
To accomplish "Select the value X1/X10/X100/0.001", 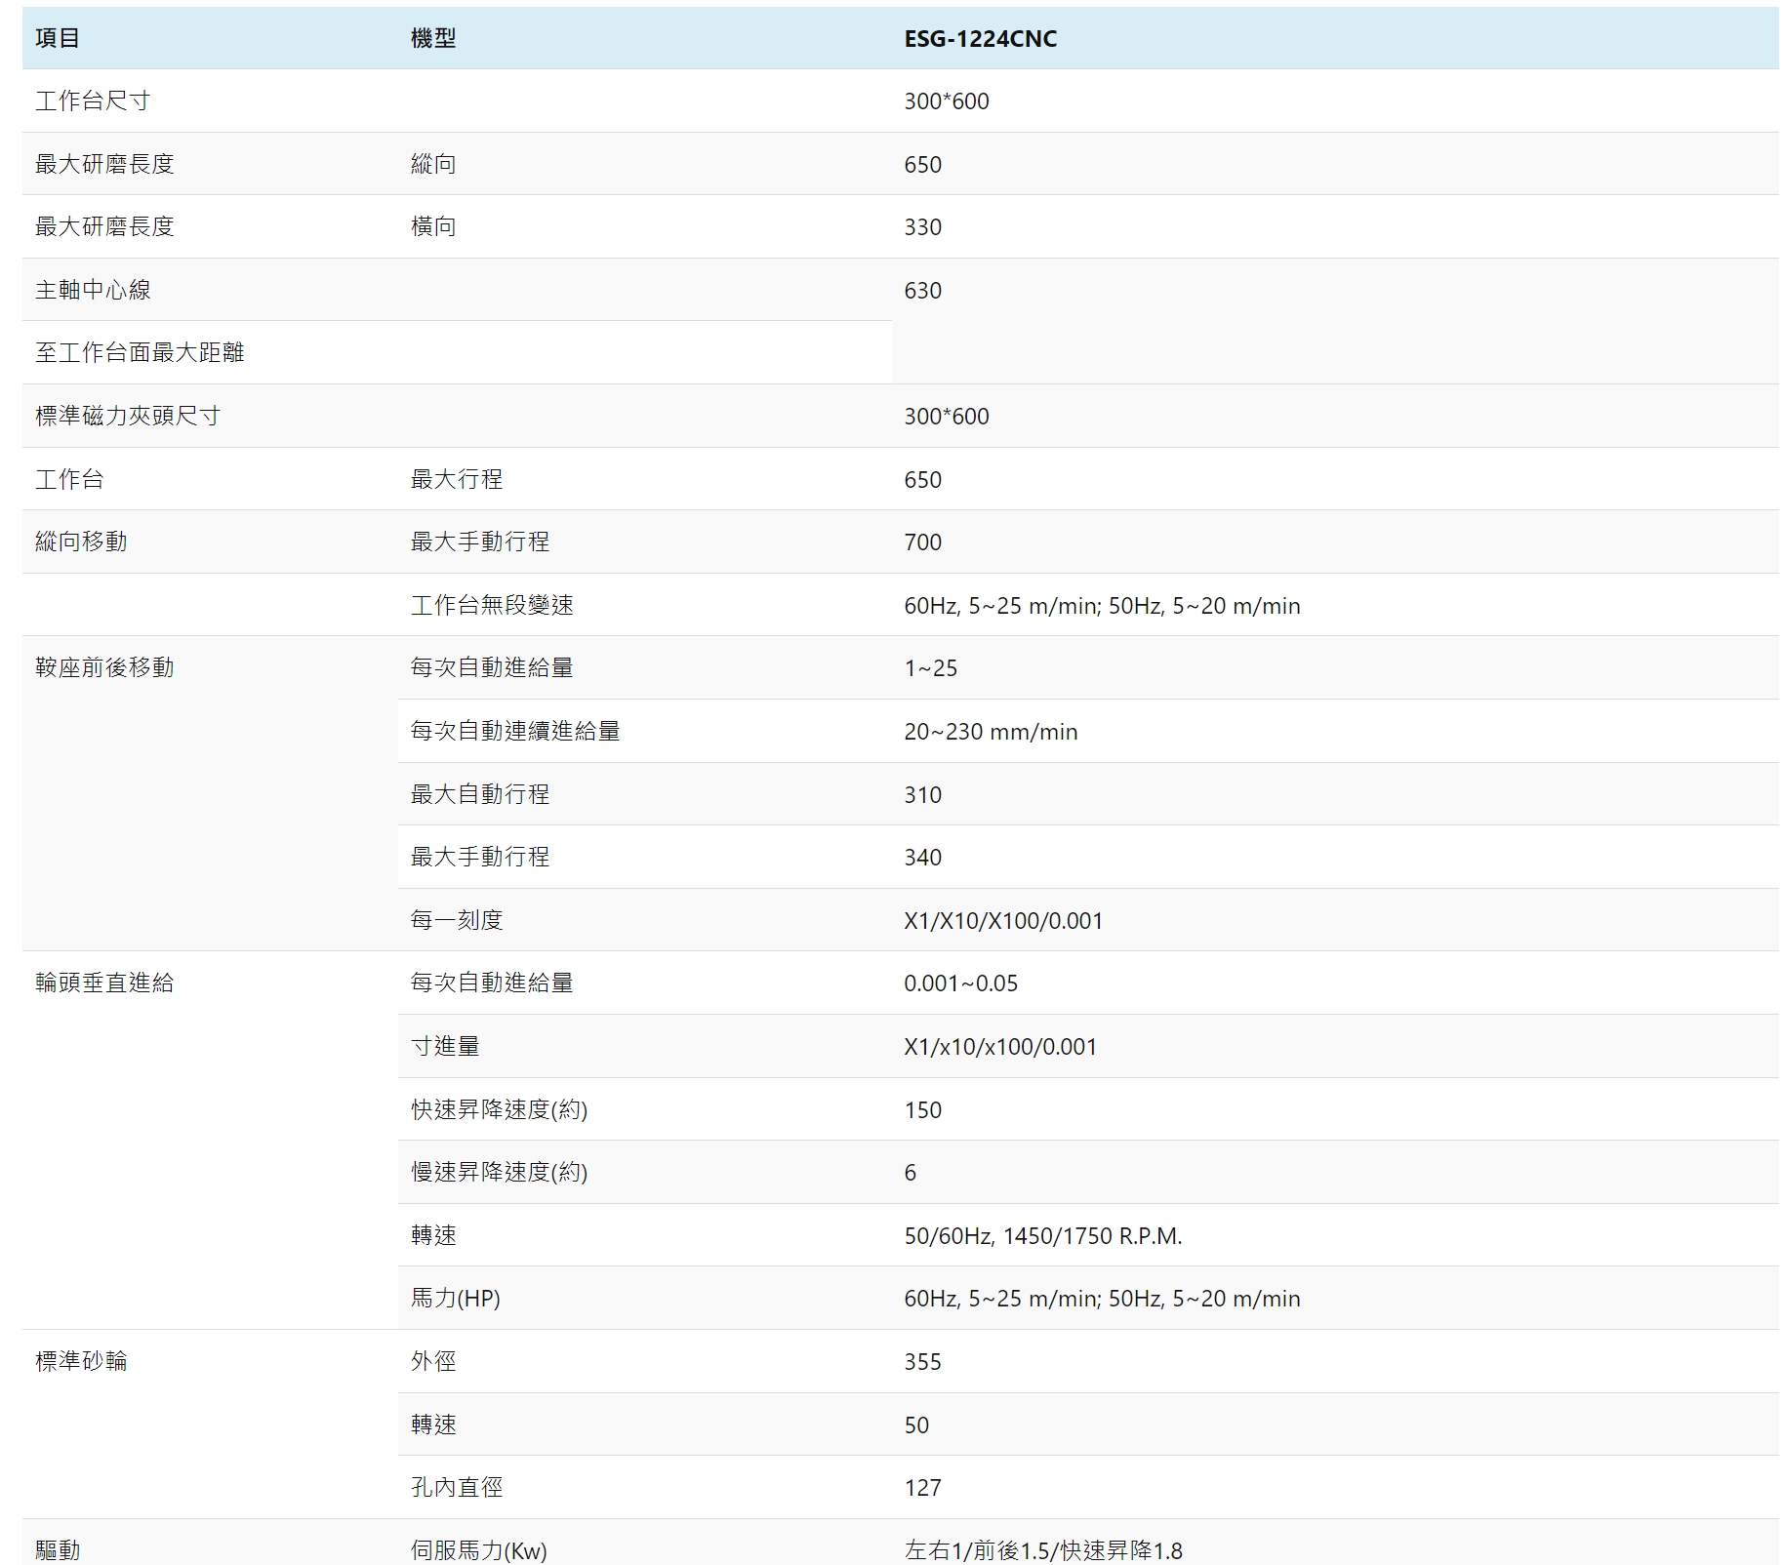I will click(x=1003, y=921).
